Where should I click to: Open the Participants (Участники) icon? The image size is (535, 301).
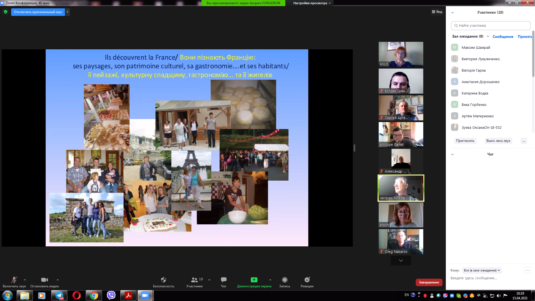tap(194, 280)
